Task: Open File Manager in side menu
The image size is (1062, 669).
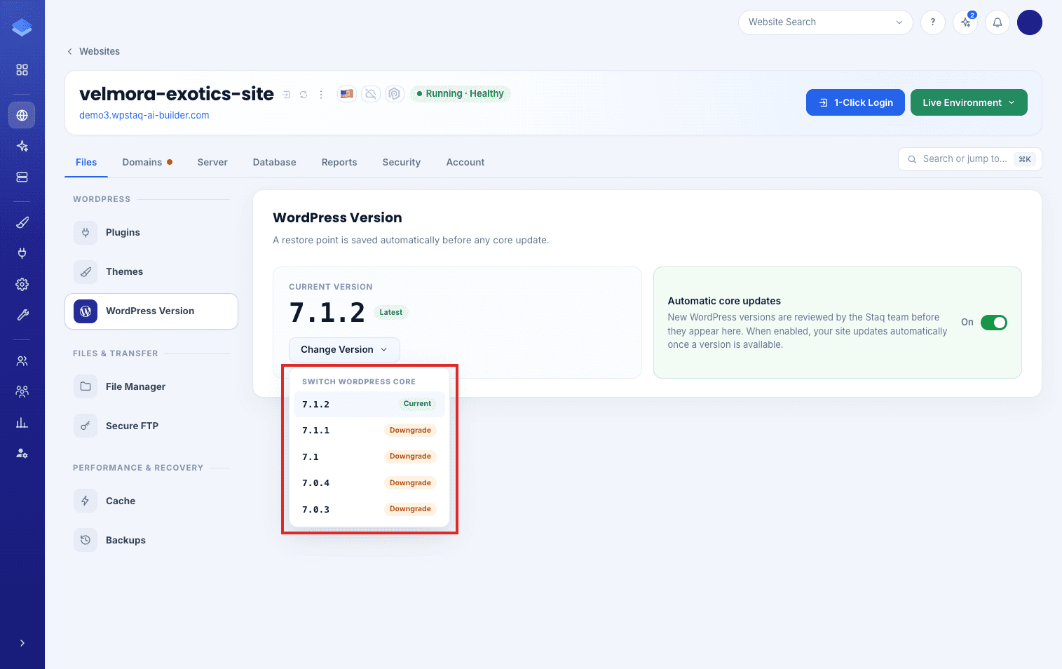Action: pos(151,386)
